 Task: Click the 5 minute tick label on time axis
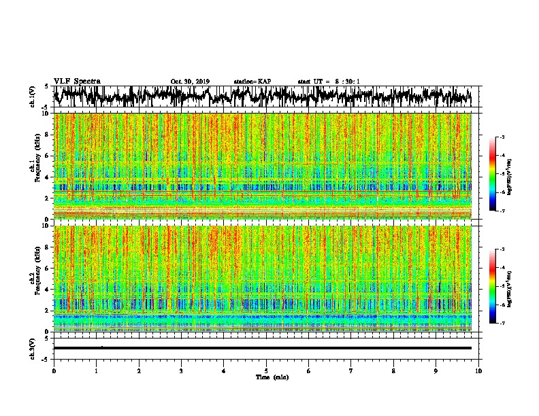[266, 371]
